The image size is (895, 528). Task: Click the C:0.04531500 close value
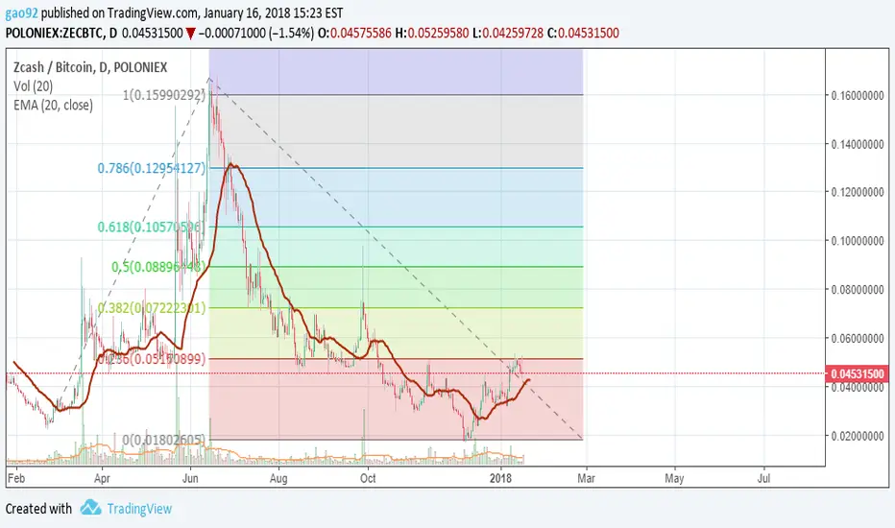(583, 33)
